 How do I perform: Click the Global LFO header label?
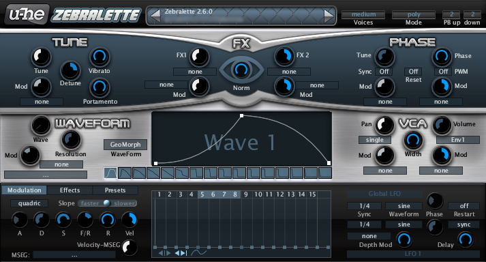click(384, 194)
